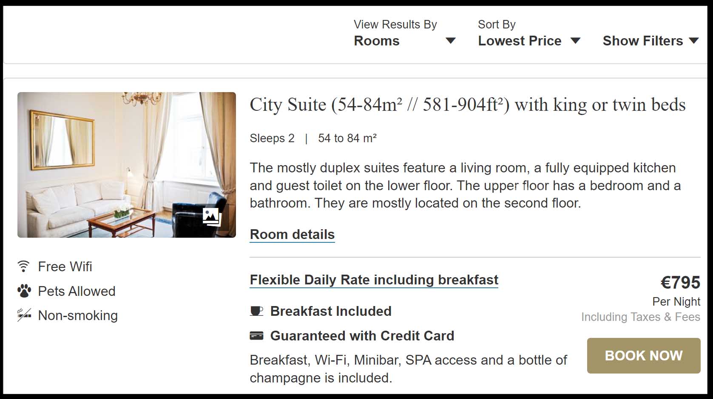This screenshot has height=399, width=713.
Task: Click the Breakfast Included cup icon
Action: [256, 311]
